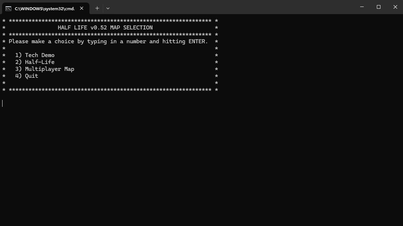Maximize the terminal window
Viewport: 403px width, 226px height.
[379, 7]
